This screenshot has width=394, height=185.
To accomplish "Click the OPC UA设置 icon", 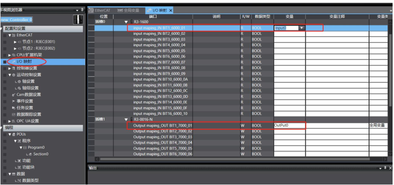I will (x=14, y=121).
